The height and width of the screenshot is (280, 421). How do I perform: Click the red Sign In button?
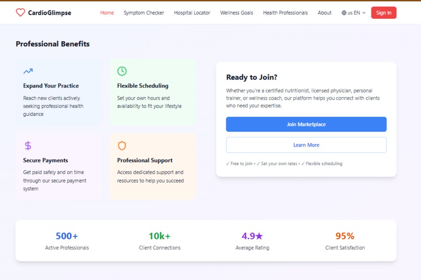384,13
